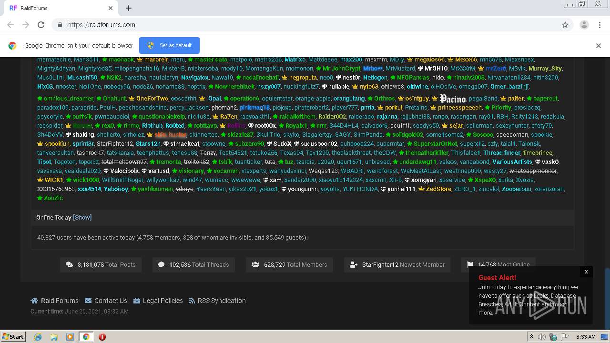
Task: Open the Legal Policies link
Action: (163, 301)
